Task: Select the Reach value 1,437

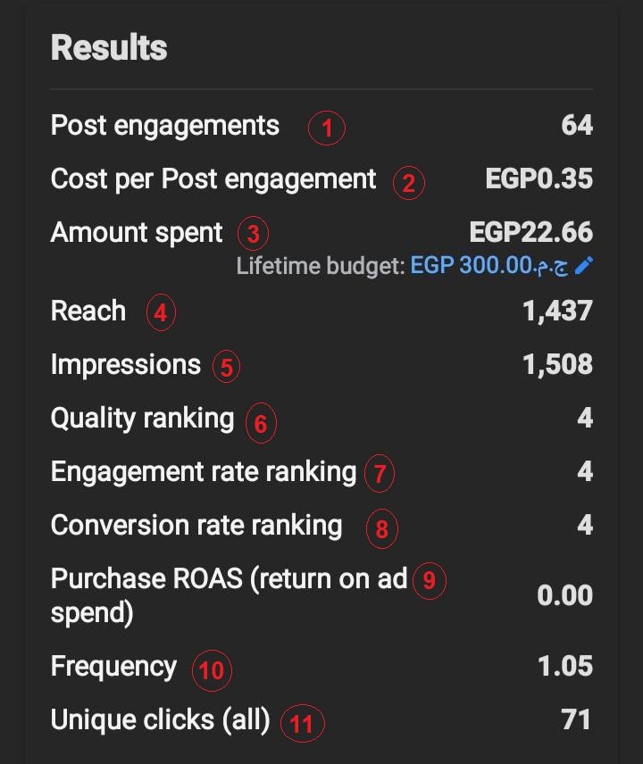Action: click(557, 311)
